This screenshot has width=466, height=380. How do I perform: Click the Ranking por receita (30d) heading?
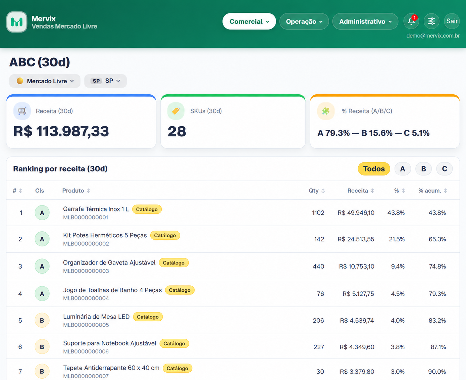point(60,169)
